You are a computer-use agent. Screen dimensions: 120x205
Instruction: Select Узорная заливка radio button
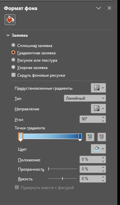click(x=13, y=67)
